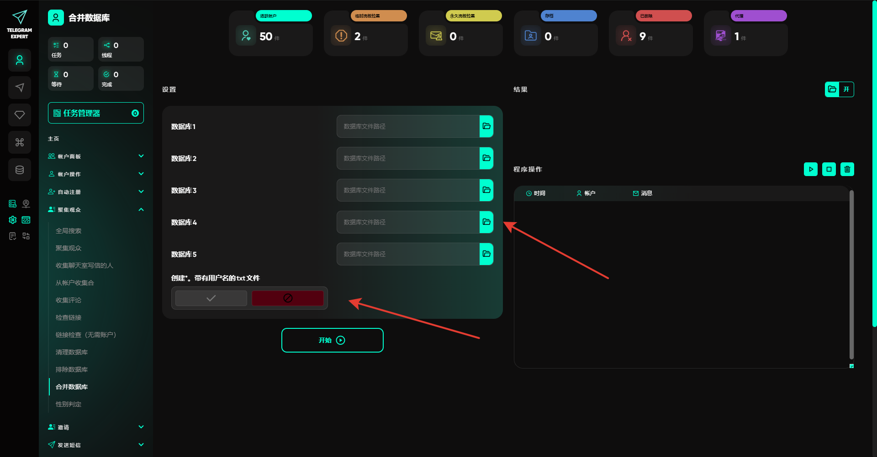Select 全局搜索 in the sidebar menu

pos(69,231)
